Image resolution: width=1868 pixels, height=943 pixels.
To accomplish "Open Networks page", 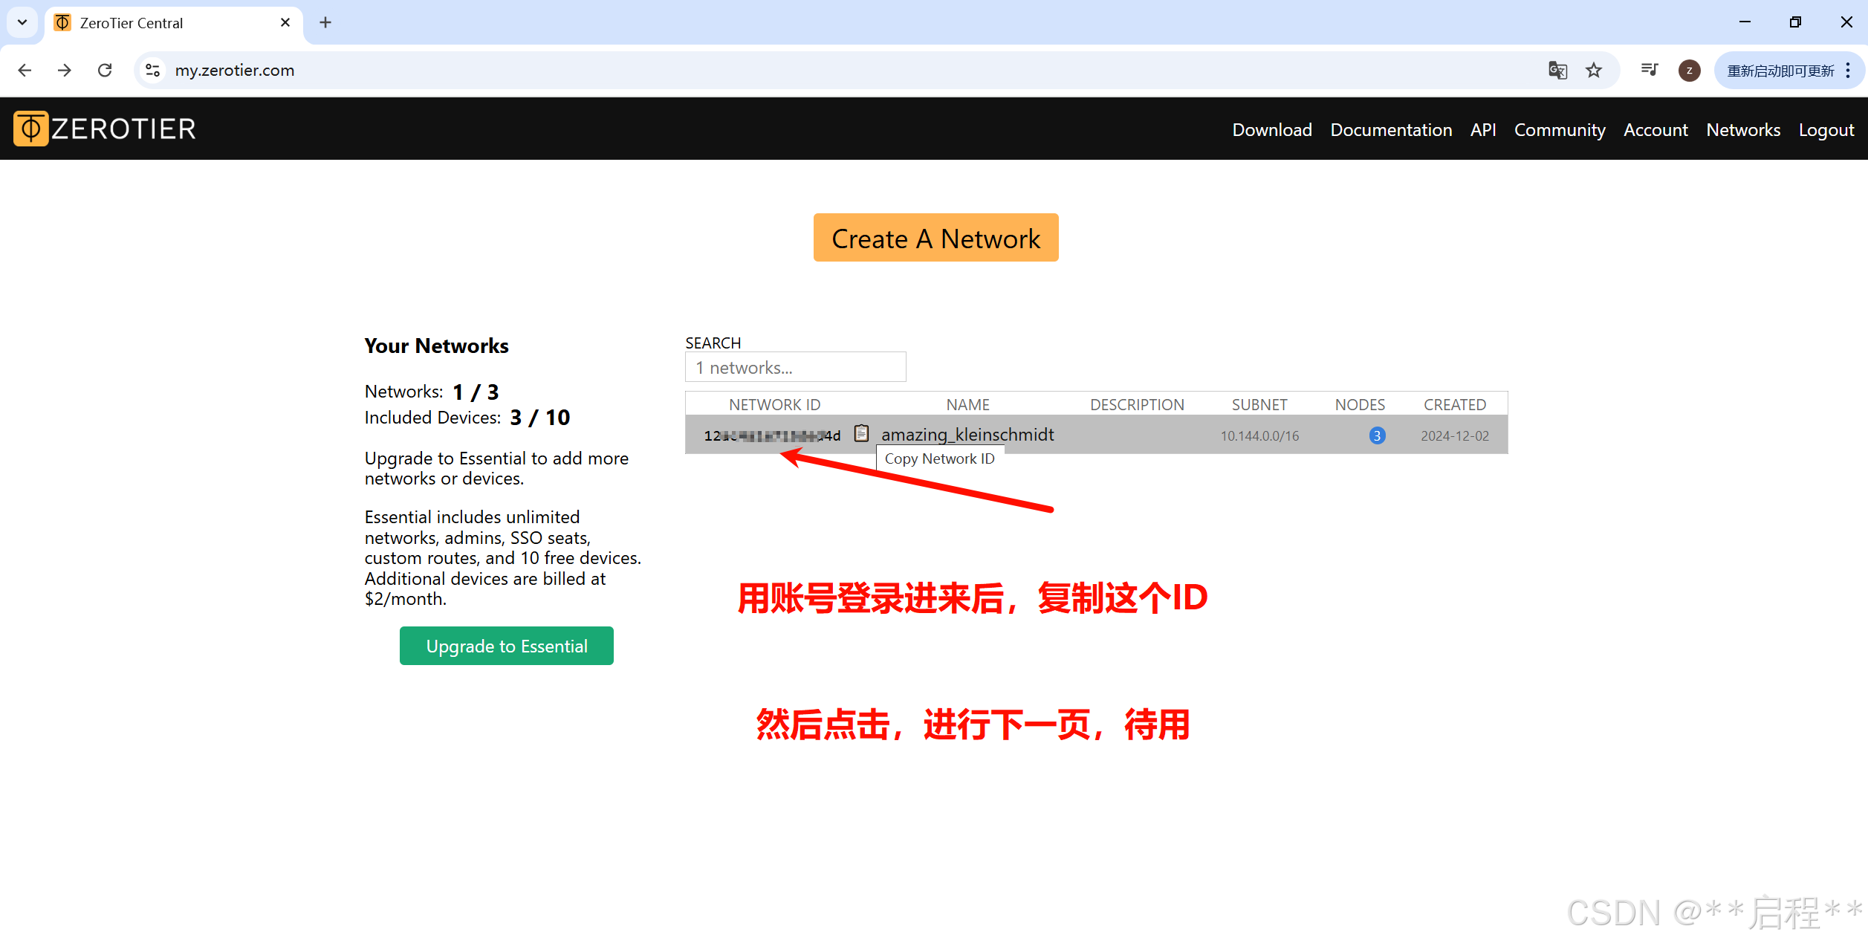I will (x=1743, y=130).
